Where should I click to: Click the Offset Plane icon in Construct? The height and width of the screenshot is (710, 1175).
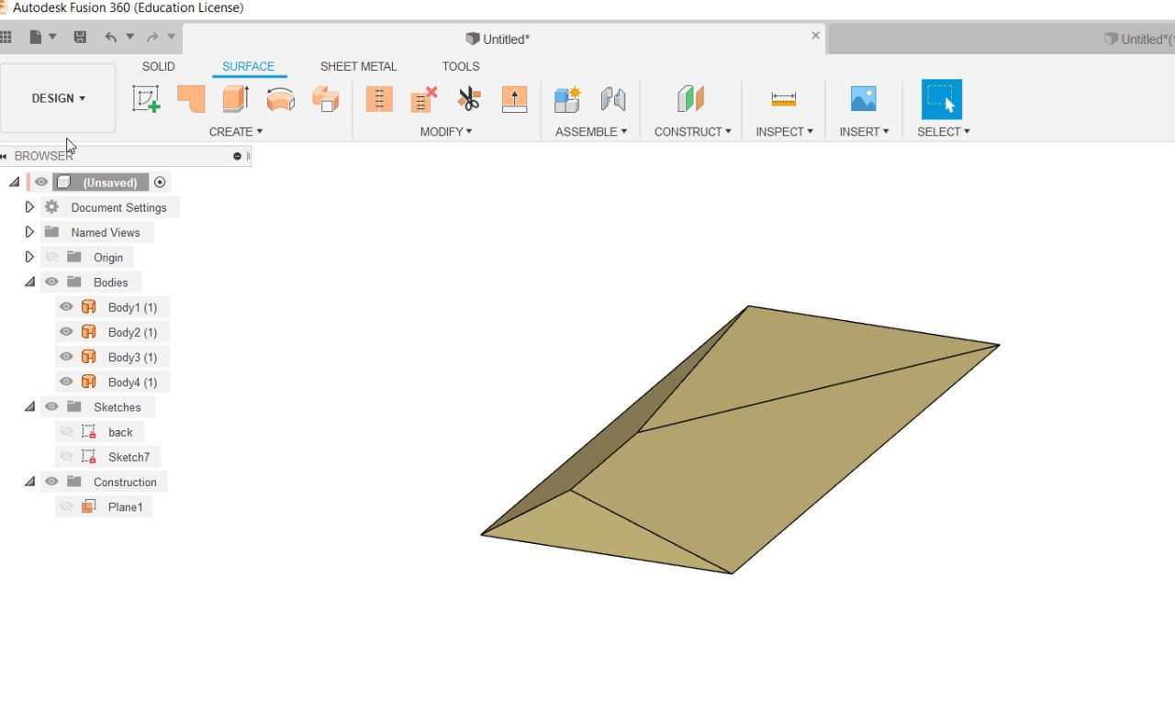pyautogui.click(x=690, y=99)
